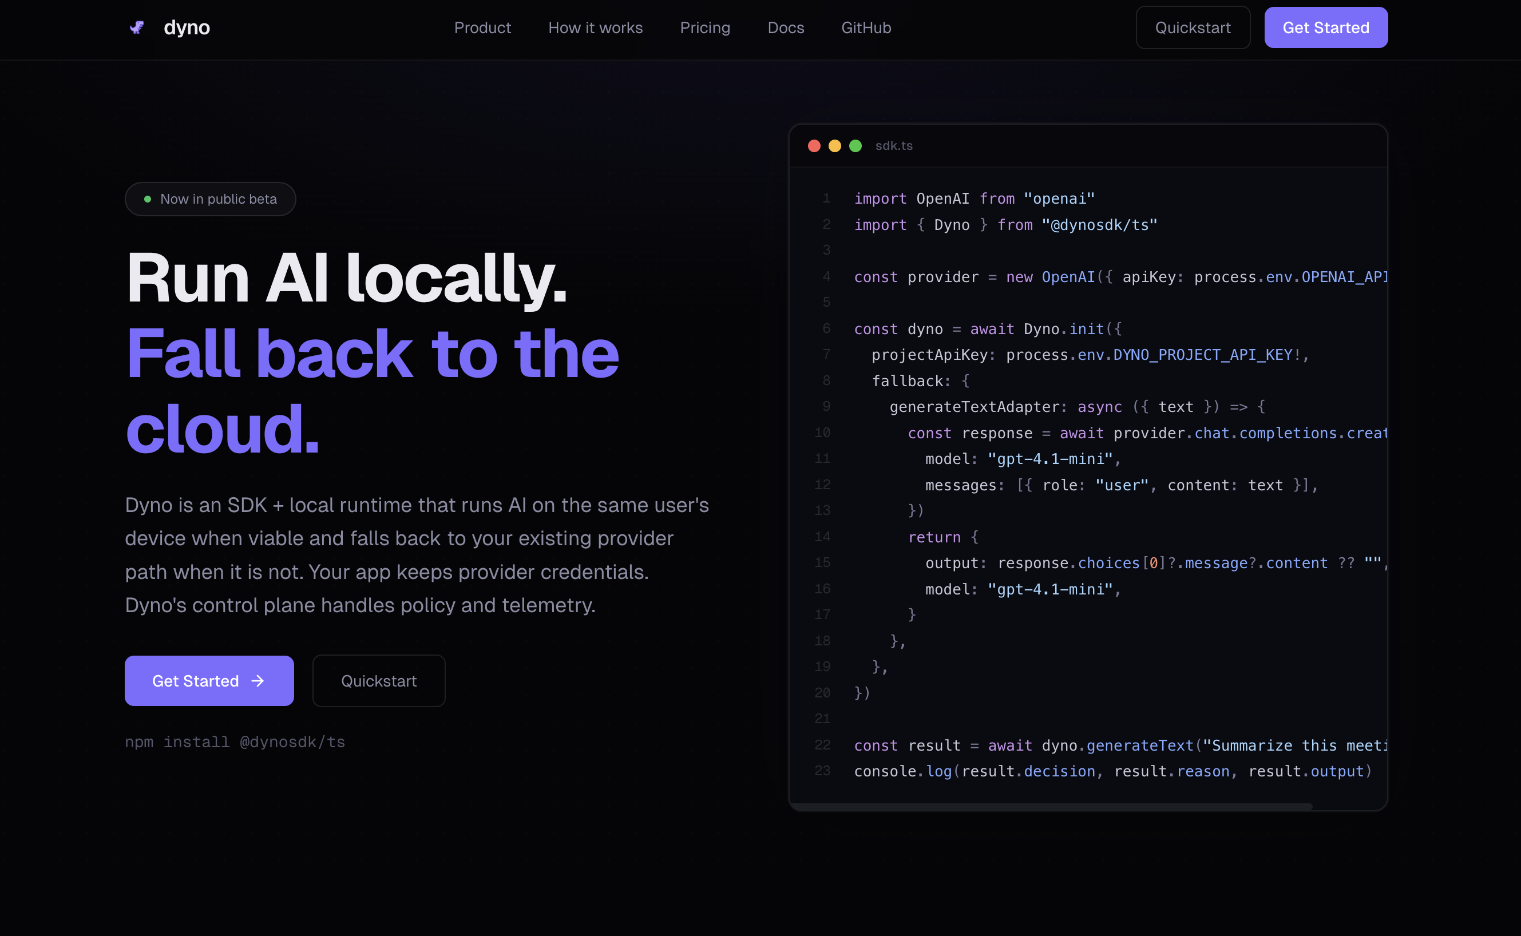Click 'console.log' on code line 23
The width and height of the screenshot is (1521, 936).
902,771
